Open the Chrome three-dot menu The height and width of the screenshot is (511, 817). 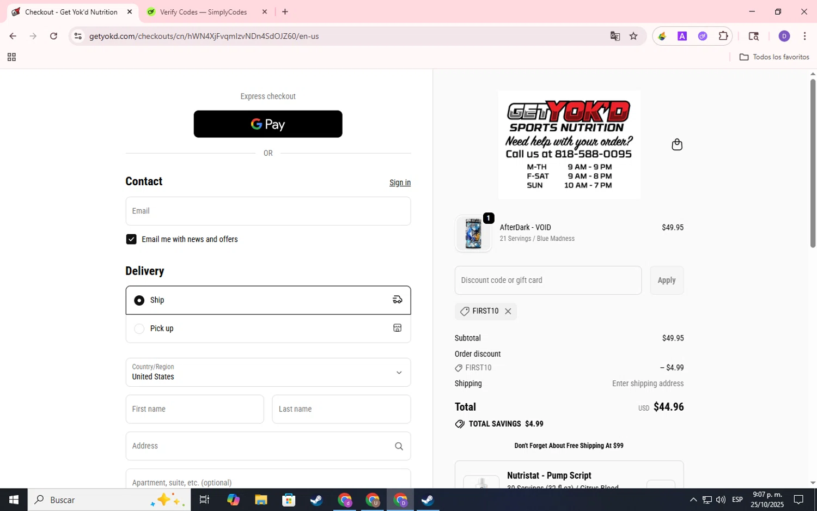pyautogui.click(x=804, y=36)
